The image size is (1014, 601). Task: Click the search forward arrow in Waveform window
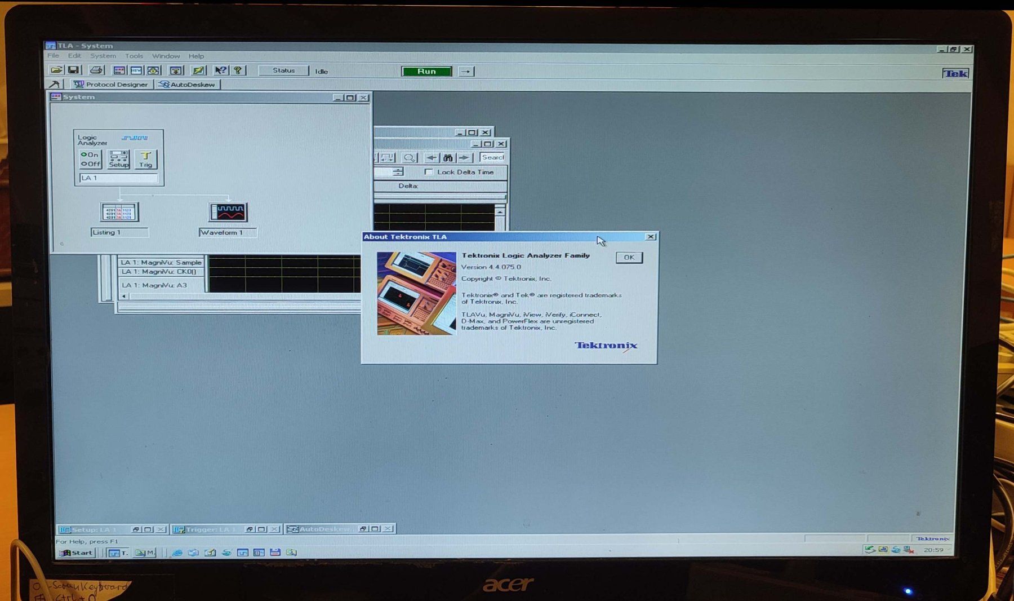click(x=464, y=158)
